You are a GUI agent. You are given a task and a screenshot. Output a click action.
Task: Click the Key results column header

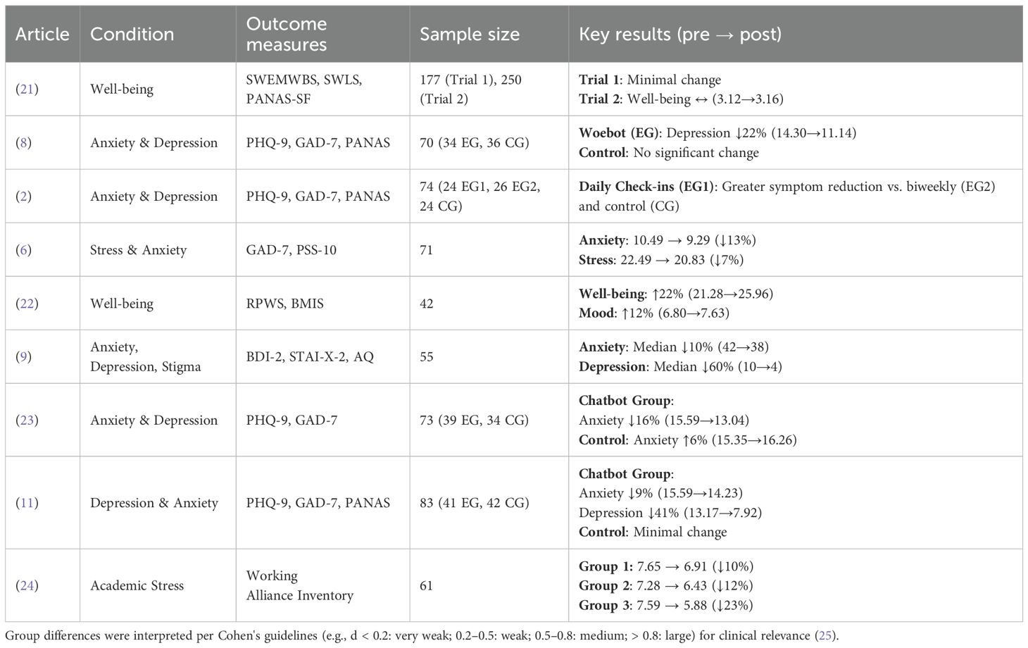click(679, 35)
